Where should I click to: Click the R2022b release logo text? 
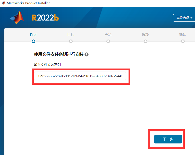click(x=45, y=18)
